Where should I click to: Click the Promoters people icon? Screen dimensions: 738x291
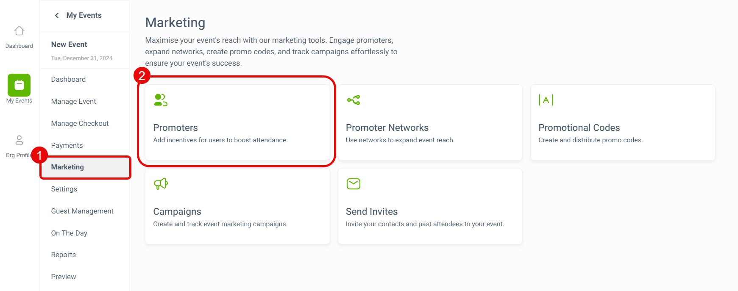point(161,100)
